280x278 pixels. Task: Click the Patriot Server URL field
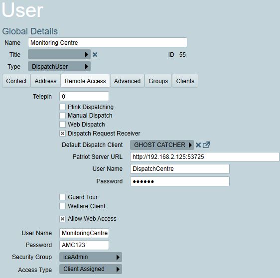[205, 157]
